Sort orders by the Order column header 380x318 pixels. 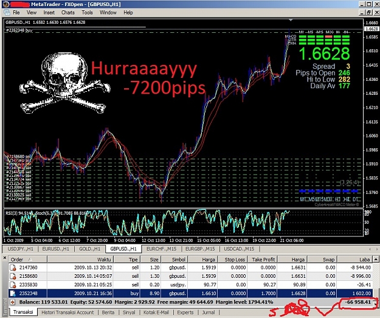(28, 260)
